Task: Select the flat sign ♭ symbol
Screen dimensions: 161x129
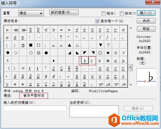Action: pyautogui.click(x=85, y=60)
